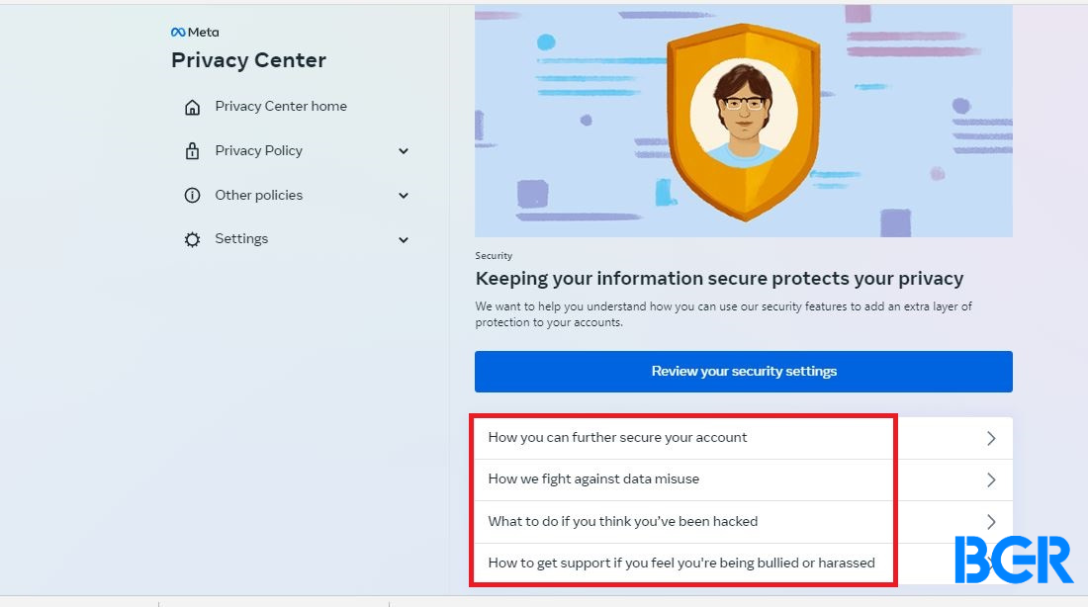Click the arrow icon for hacked account row
Viewport: 1088px width, 607px height.
(x=991, y=522)
